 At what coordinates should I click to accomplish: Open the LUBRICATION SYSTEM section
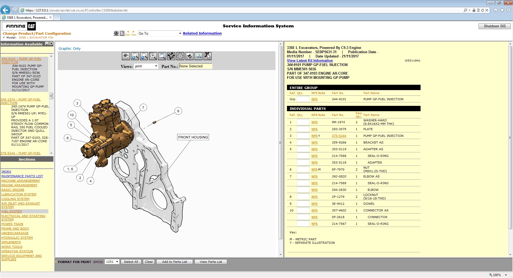click(x=19, y=194)
